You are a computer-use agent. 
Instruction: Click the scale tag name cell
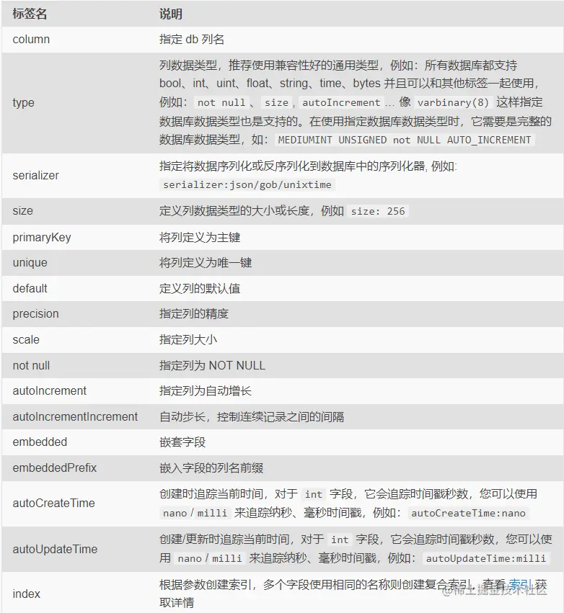tap(26, 339)
